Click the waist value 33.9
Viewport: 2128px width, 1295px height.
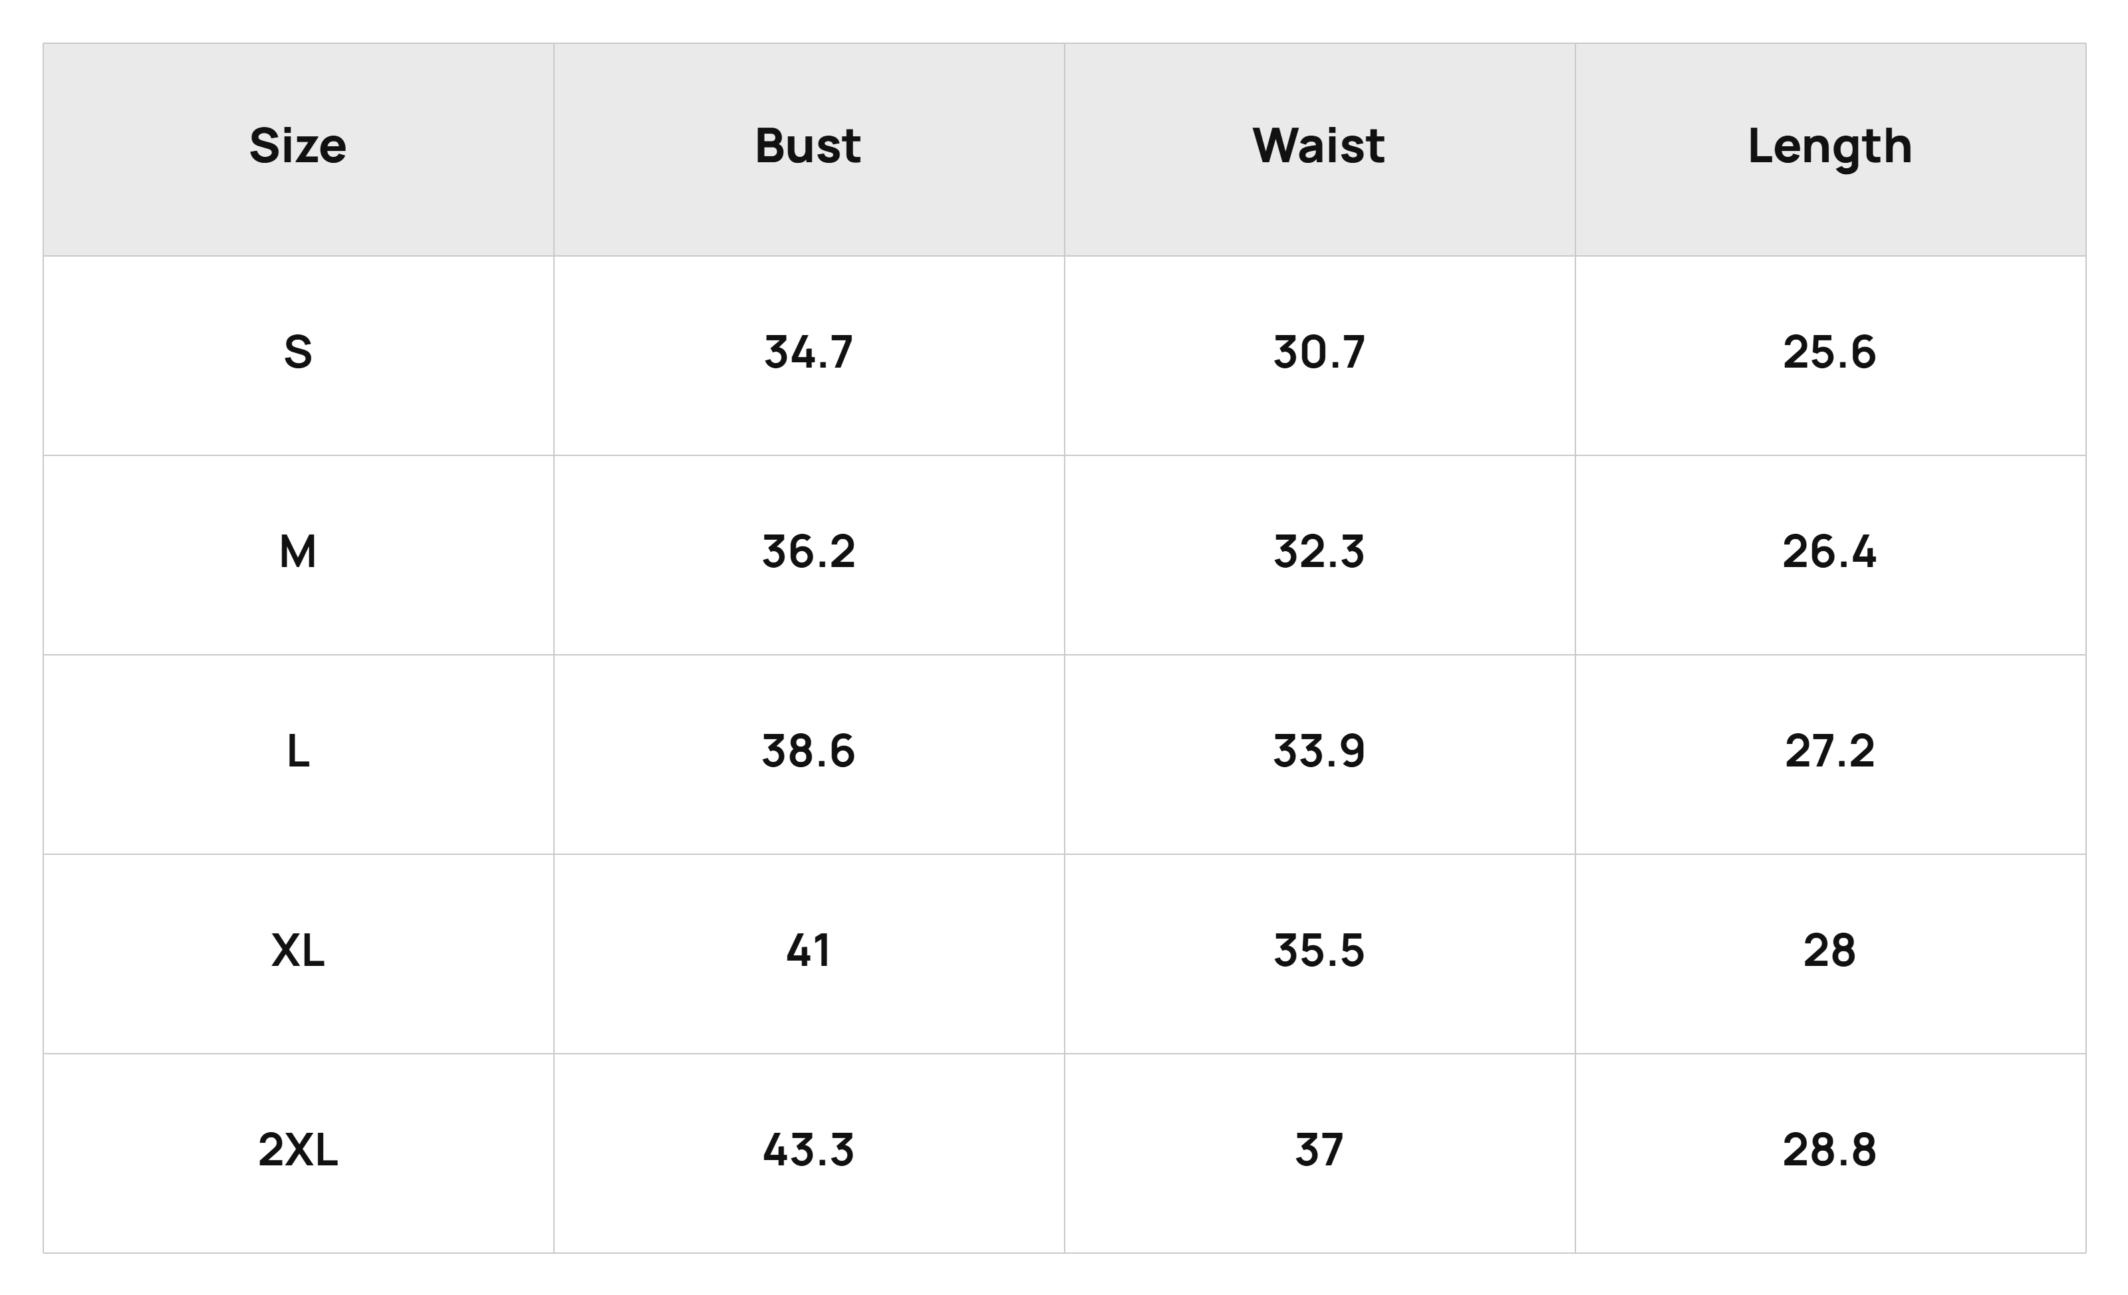click(x=1319, y=751)
